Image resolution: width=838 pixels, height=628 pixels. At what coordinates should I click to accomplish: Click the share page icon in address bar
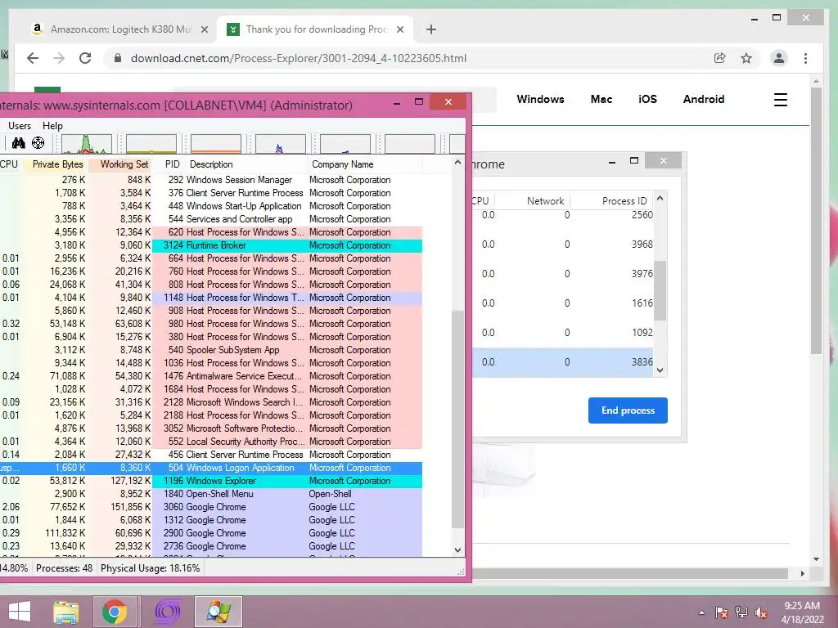[x=720, y=58]
